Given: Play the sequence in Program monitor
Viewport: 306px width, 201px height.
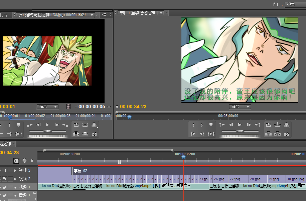Looking at the screenshot, I should [x=240, y=125].
